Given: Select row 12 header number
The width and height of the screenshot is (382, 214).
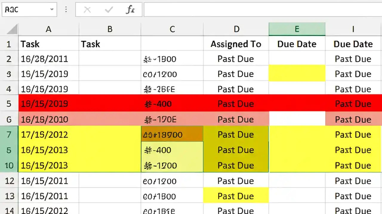Looking at the screenshot, I should pos(9,181).
